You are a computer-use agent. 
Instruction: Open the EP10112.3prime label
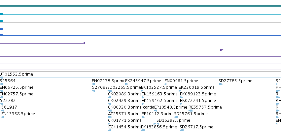158,114
